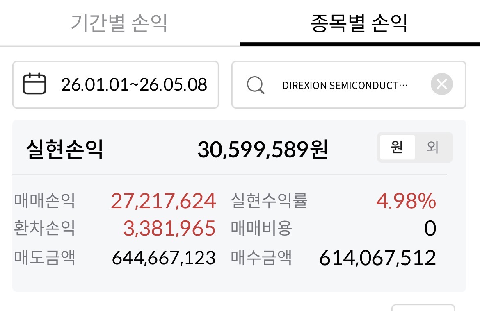Switch currency display to 원

point(397,147)
